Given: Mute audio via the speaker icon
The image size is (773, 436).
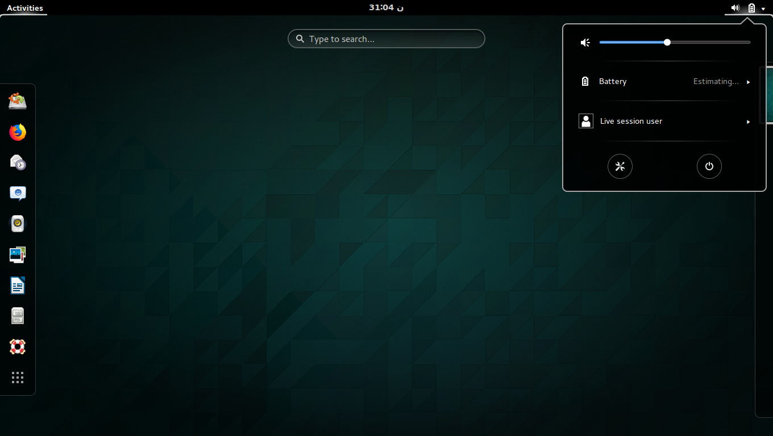Looking at the screenshot, I should pos(585,42).
